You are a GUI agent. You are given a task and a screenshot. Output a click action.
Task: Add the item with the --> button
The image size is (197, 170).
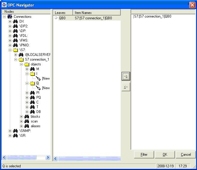pos(126,76)
